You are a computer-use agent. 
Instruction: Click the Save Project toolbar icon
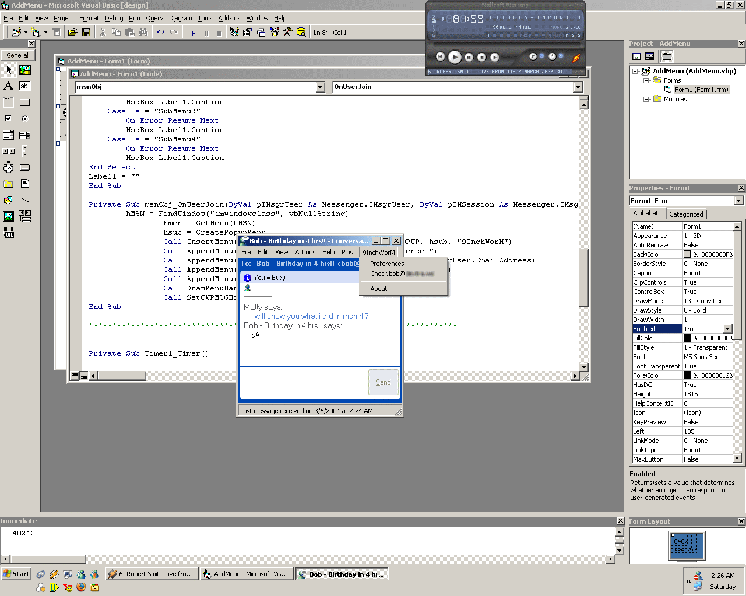pos(86,33)
